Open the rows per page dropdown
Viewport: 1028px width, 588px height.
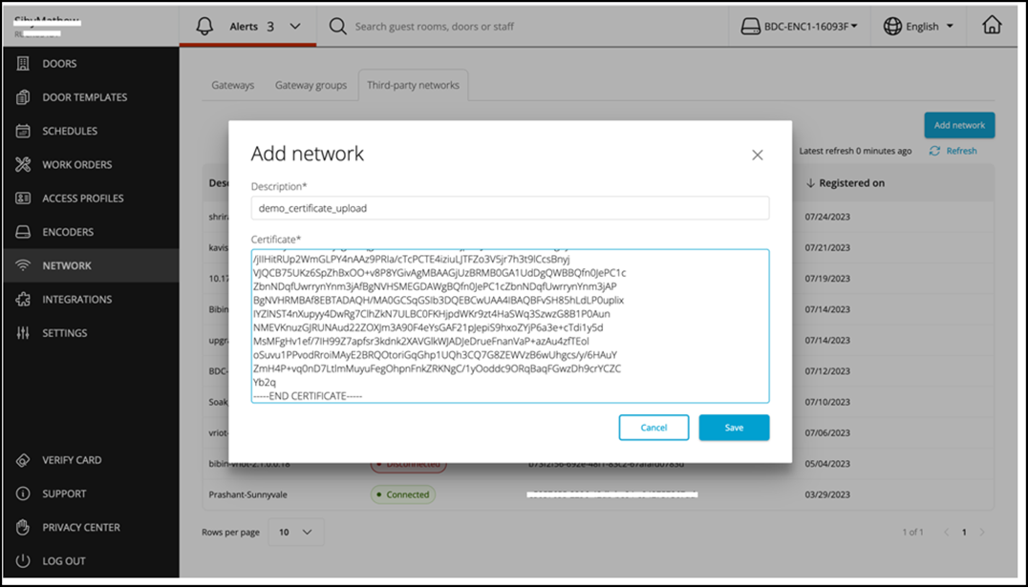[295, 533]
